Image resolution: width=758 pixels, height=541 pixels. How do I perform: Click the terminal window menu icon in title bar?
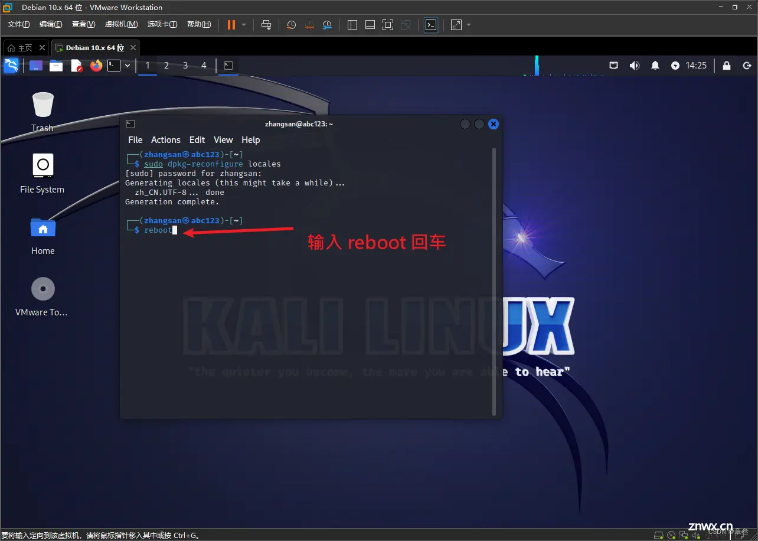tap(130, 124)
